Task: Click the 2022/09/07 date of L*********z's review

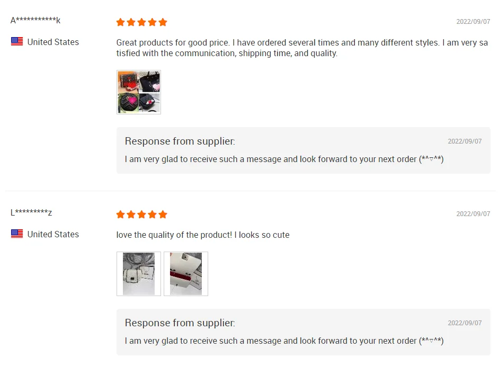Action: click(x=473, y=214)
